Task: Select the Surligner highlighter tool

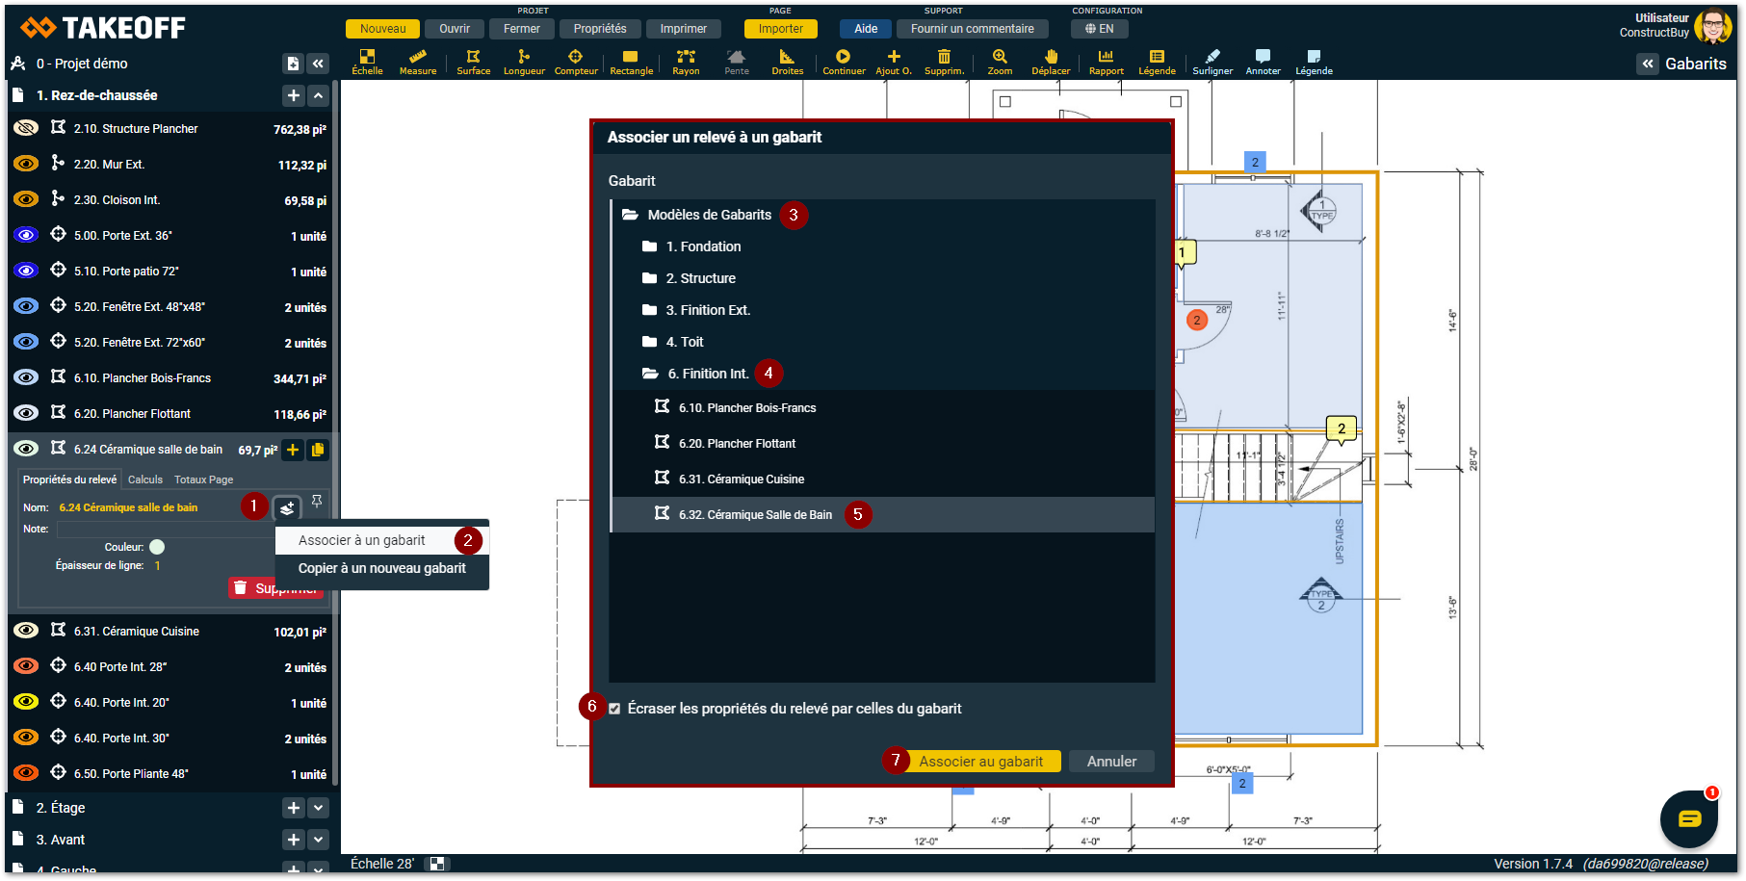Action: pos(1212,62)
